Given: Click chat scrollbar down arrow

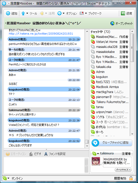Looking at the screenshot, I should point(87,146).
